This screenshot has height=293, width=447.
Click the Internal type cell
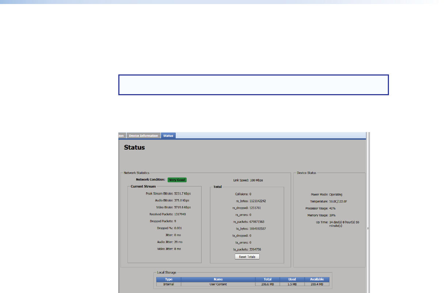point(169,284)
